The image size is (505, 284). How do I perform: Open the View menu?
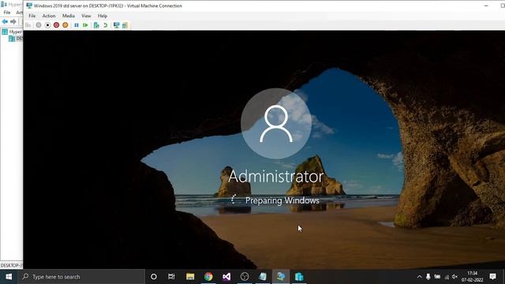coord(86,16)
